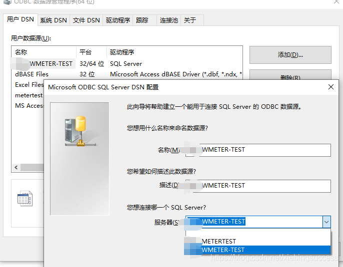Click the 平台 column header
This screenshot has height=267, width=343.
91,52
